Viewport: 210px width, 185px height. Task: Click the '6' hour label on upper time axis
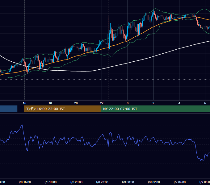[x=205, y=103]
